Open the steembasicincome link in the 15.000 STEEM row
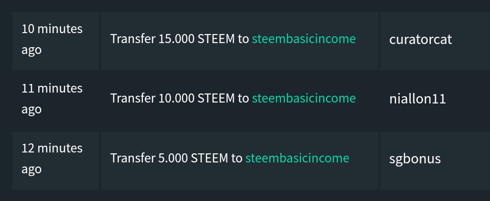The width and height of the screenshot is (490, 201). pyautogui.click(x=304, y=39)
